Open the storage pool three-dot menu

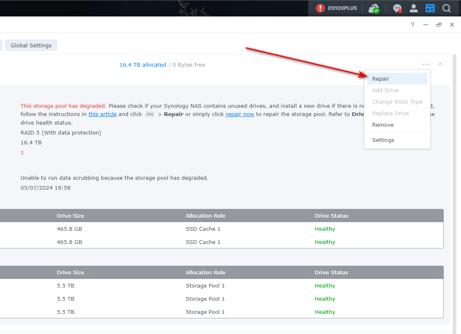(426, 65)
